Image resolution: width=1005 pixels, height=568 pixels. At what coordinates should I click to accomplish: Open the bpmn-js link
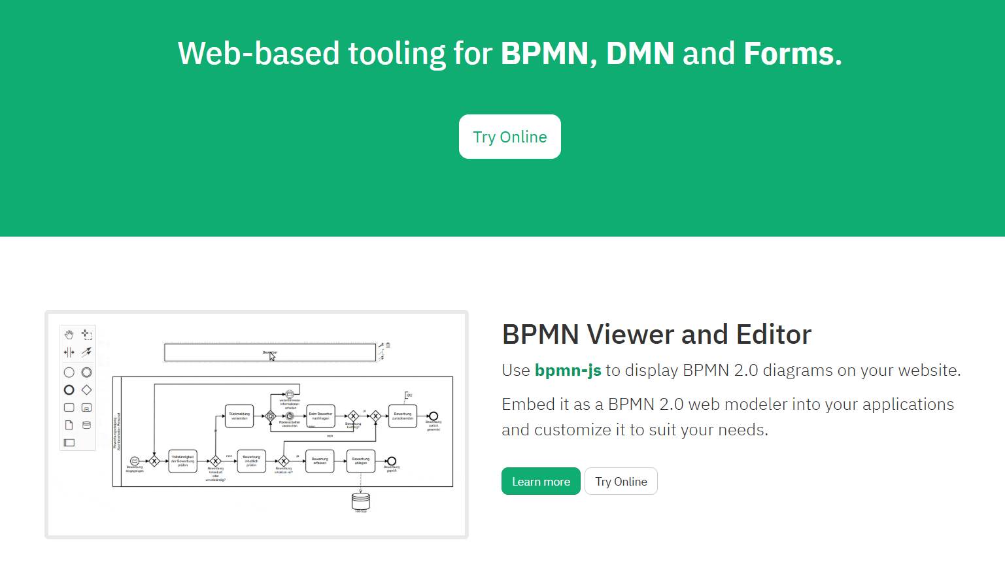click(568, 370)
